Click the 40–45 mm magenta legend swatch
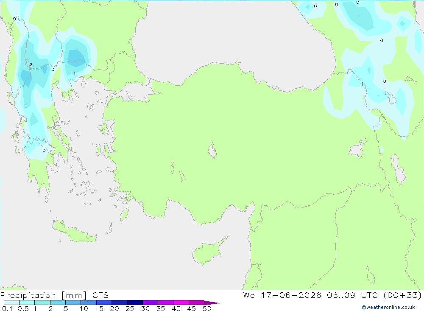Image resolution: width=424 pixels, height=311 pixels. coord(181,303)
